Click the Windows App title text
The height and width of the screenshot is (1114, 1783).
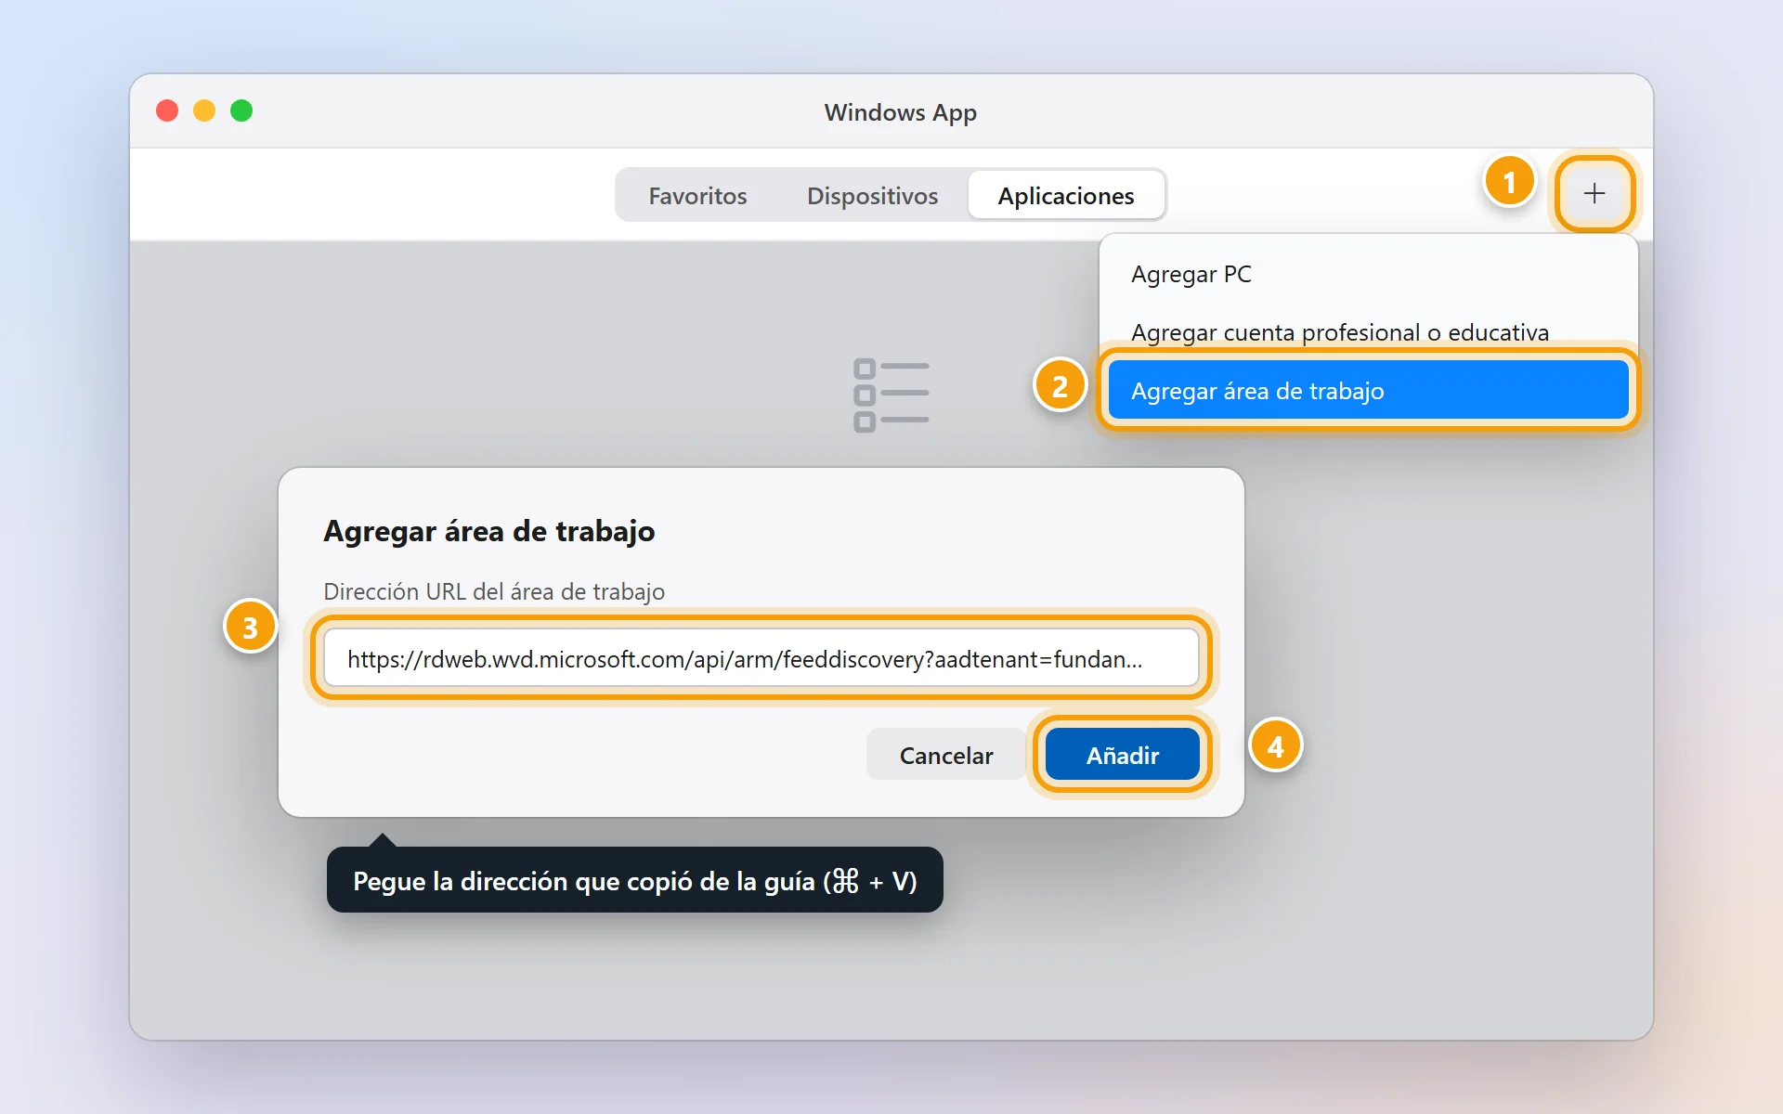[x=900, y=112]
